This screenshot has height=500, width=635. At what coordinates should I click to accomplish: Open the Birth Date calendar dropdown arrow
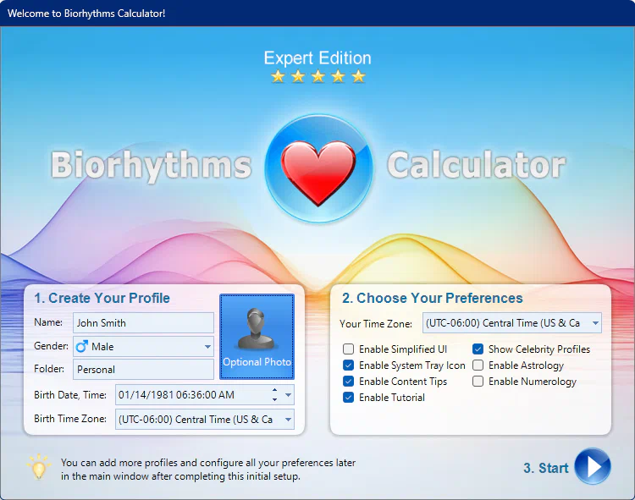pos(289,394)
